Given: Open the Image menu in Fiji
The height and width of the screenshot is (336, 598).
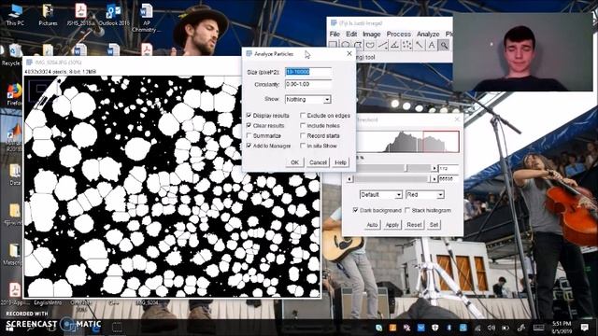Looking at the screenshot, I should click(372, 34).
